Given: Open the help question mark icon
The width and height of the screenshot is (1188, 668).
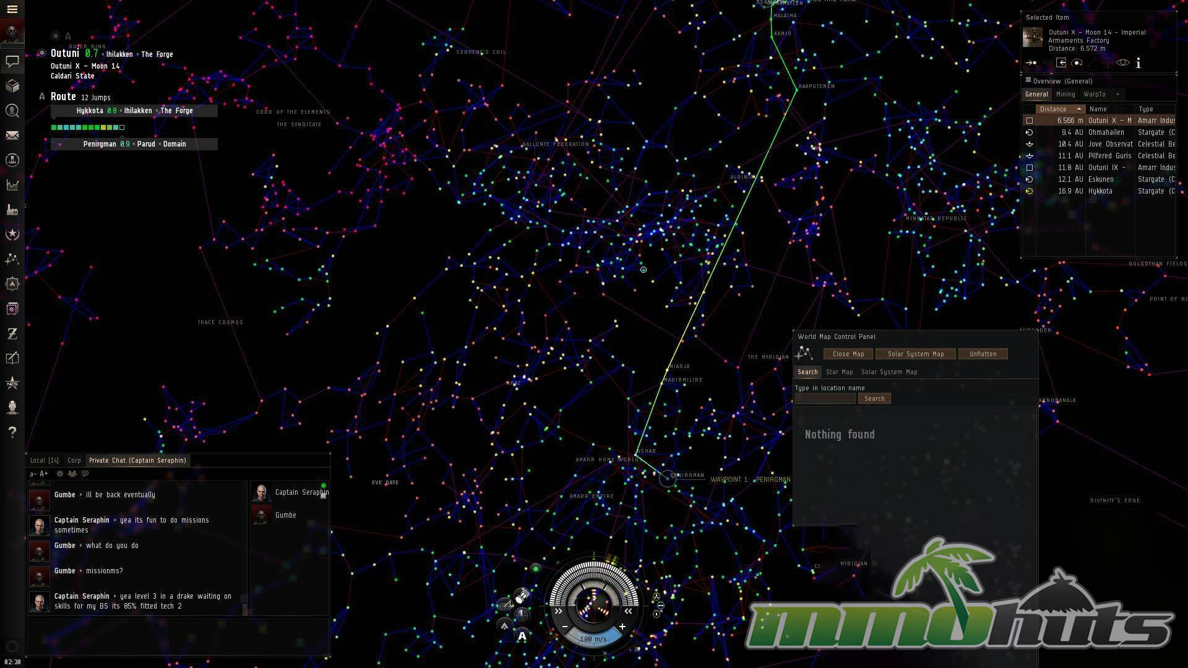Looking at the screenshot, I should click(12, 432).
